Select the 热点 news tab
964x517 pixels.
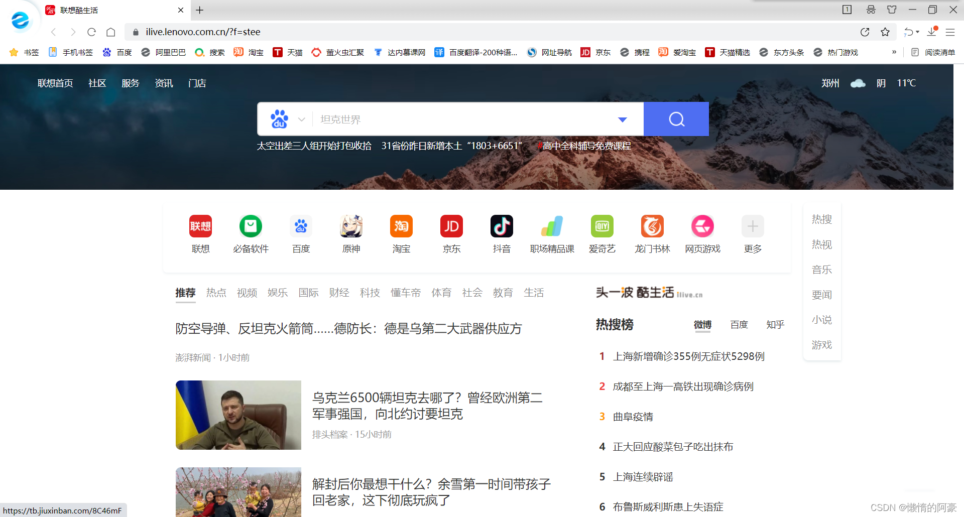216,293
